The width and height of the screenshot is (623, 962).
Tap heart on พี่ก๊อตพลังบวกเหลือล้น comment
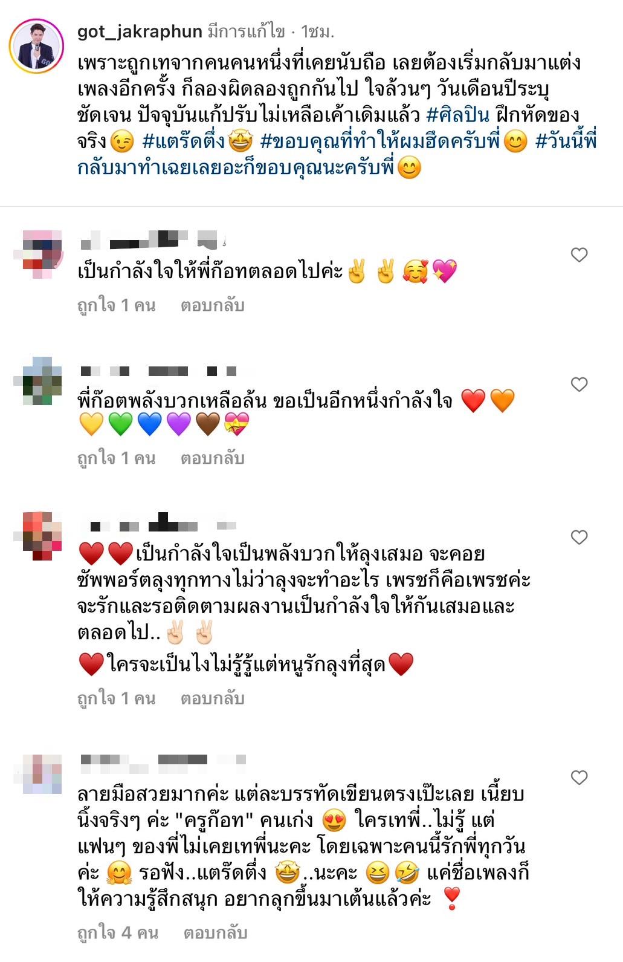[579, 385]
